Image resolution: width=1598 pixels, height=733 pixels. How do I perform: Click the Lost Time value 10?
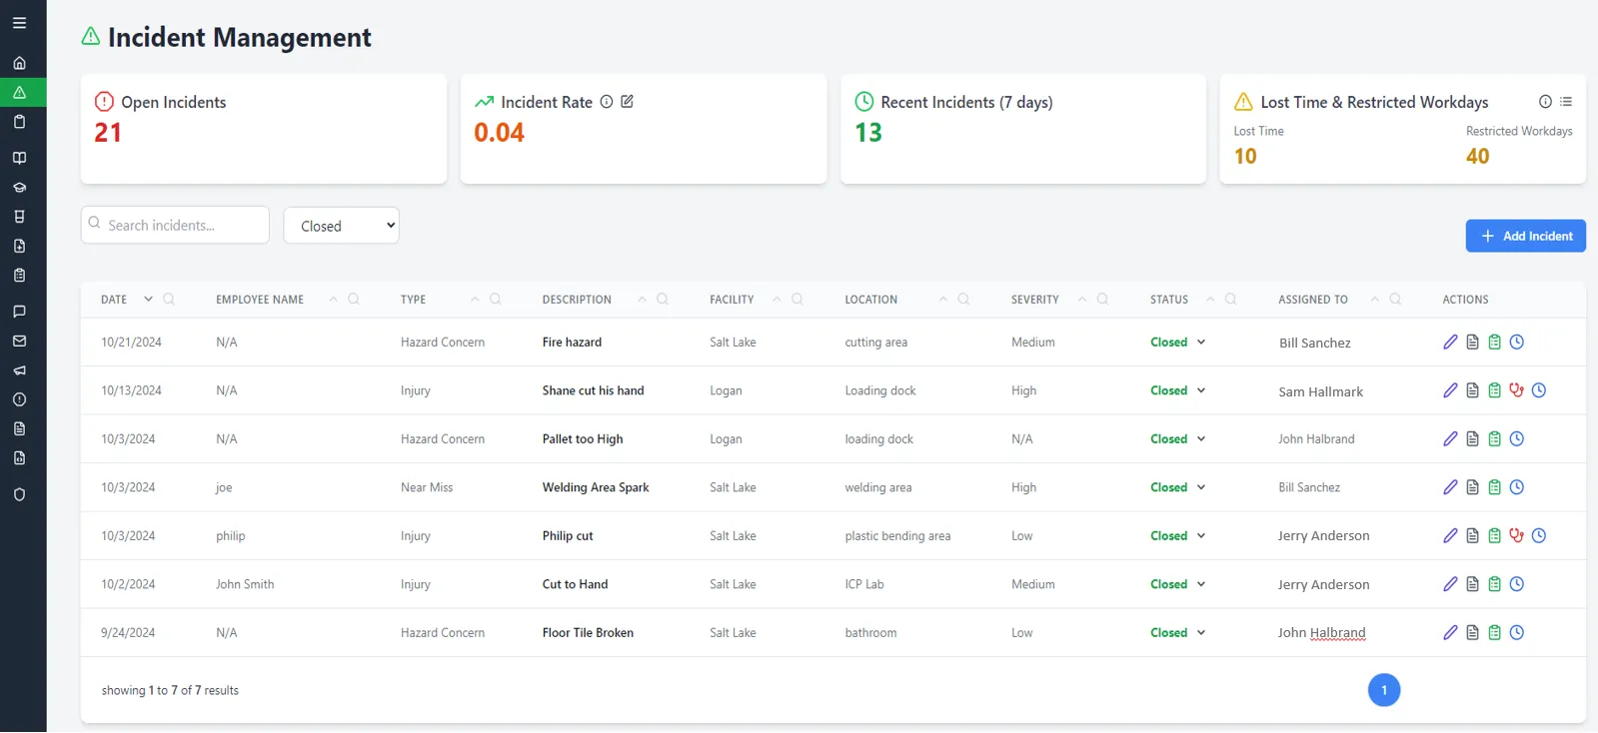[x=1245, y=156]
